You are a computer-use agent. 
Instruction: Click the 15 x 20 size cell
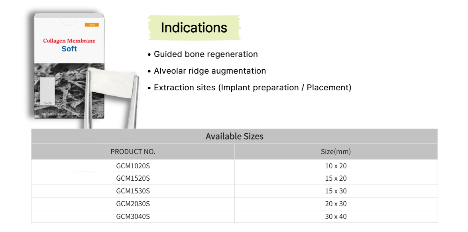pyautogui.click(x=336, y=178)
